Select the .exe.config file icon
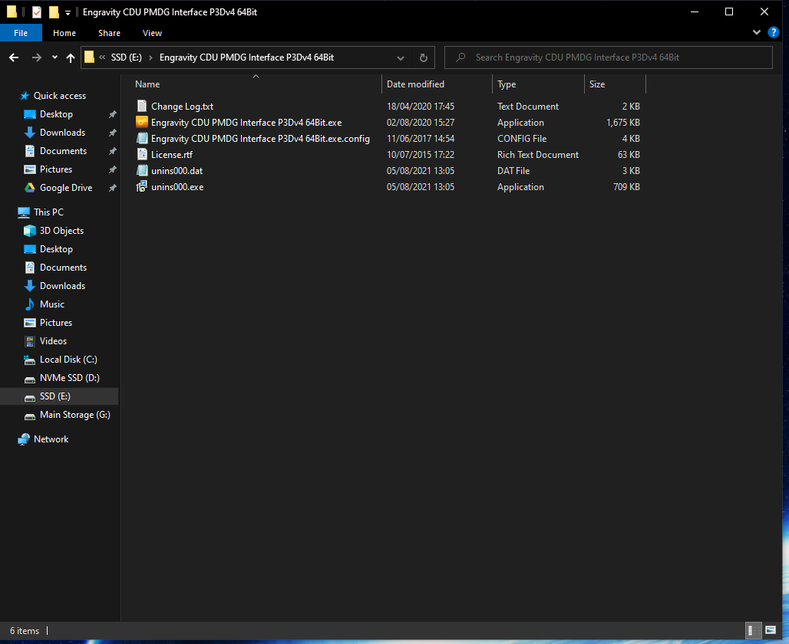789x644 pixels. coord(142,138)
